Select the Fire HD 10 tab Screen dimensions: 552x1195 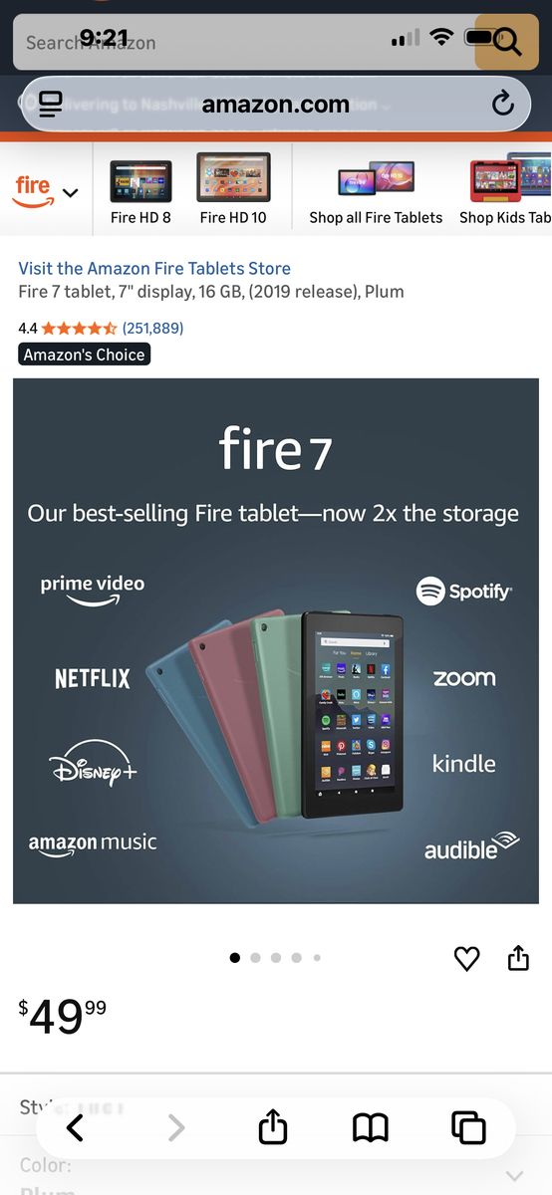[233, 190]
